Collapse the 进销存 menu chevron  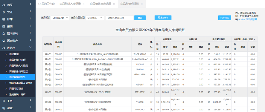(x=30, y=47)
